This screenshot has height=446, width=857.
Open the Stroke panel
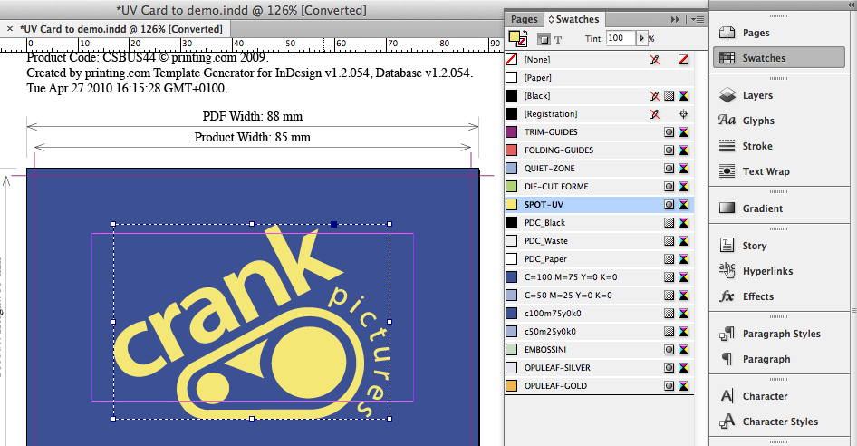point(756,146)
